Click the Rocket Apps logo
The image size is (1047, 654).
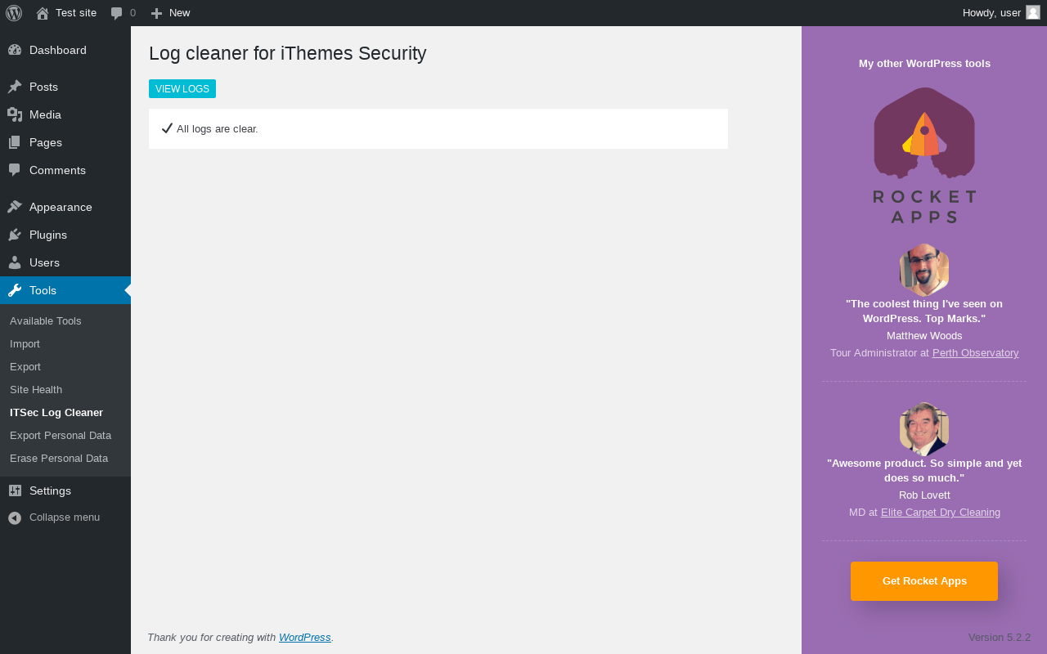pyautogui.click(x=924, y=155)
